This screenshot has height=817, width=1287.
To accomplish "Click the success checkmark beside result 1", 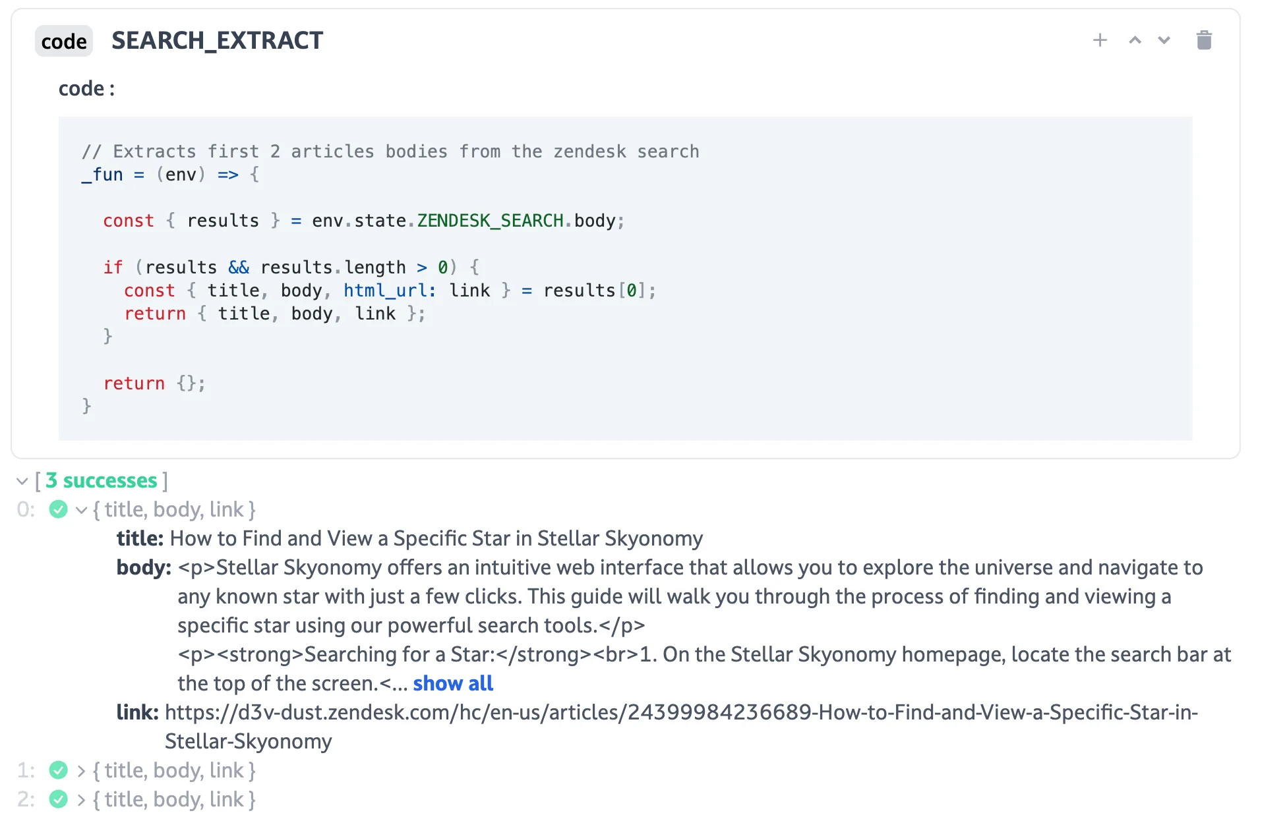I will pos(59,770).
